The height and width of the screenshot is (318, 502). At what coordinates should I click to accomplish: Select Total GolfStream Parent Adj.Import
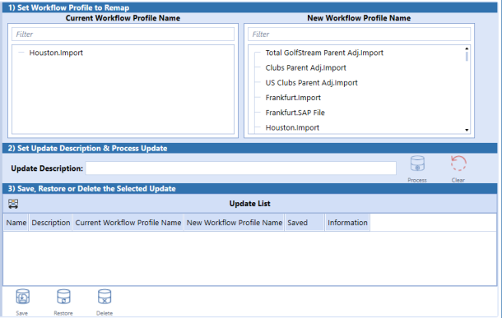(324, 53)
